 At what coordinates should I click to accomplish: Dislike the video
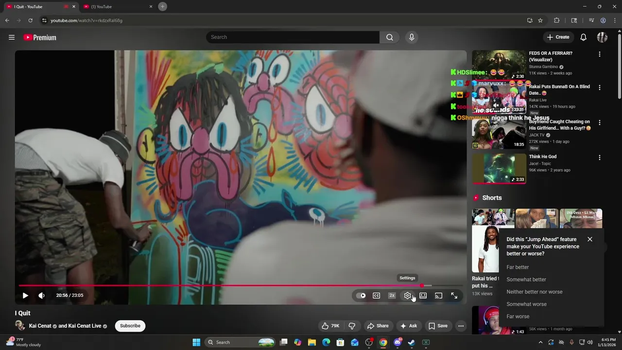click(352, 326)
